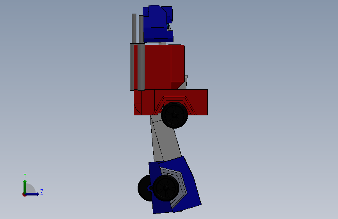Click the green Y axis arrow of triad
The width and height of the screenshot is (338, 219).
tap(25, 186)
